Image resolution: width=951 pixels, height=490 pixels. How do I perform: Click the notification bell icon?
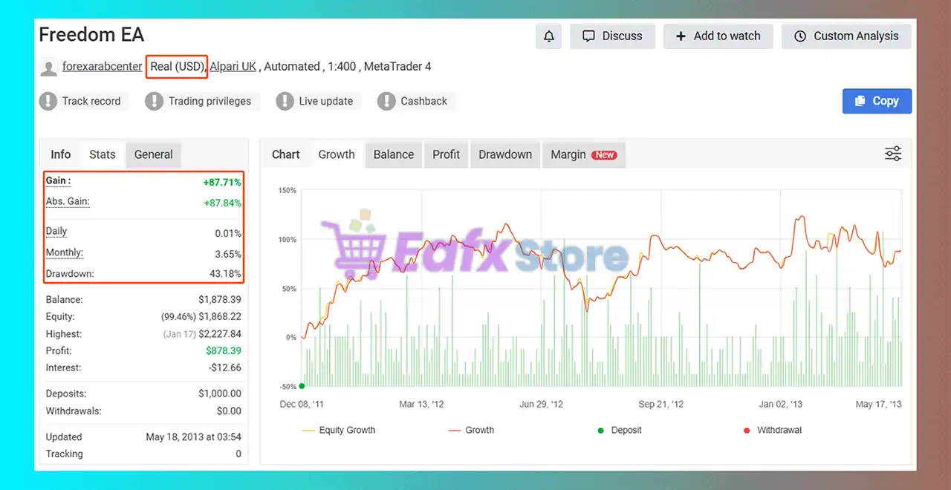click(548, 36)
